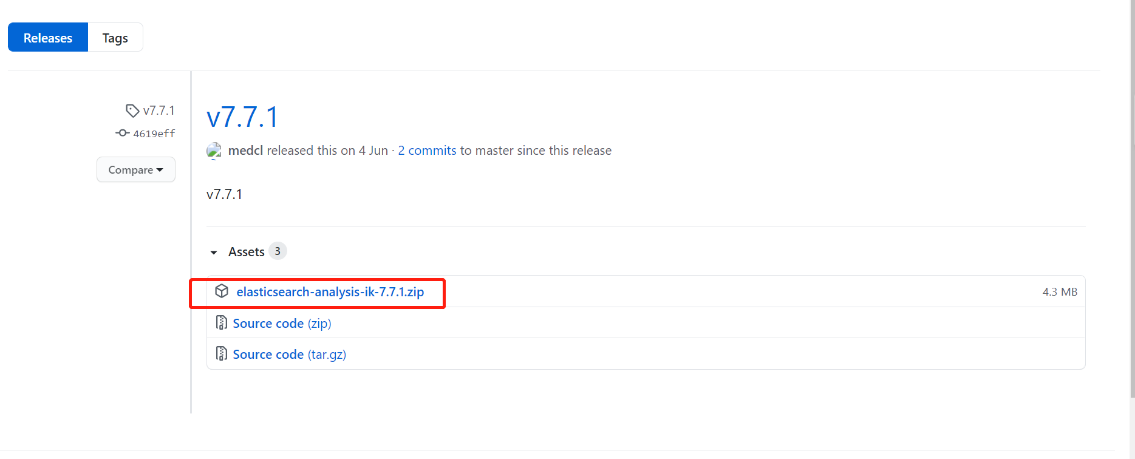
Task: Download elasticsearch-analysis-ik-7.7.1.zip
Action: tap(330, 292)
